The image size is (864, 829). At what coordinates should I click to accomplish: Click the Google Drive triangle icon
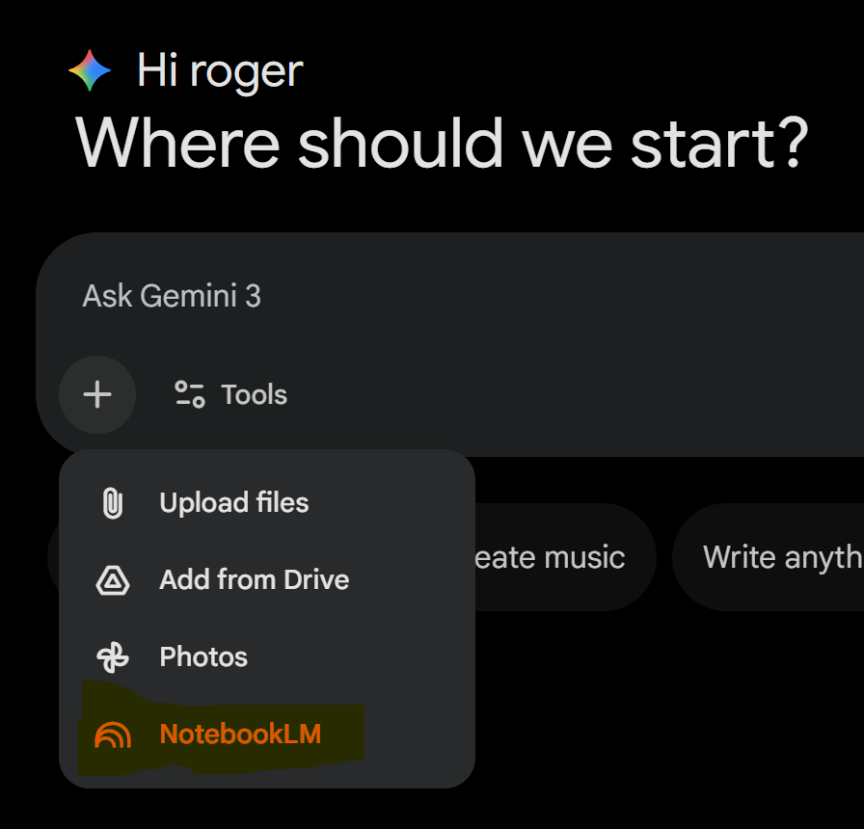pos(113,580)
